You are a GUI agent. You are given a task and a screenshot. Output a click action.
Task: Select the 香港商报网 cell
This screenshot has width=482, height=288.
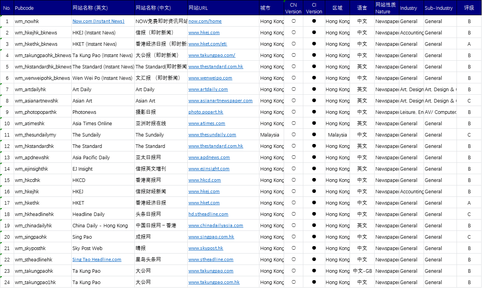tap(161, 180)
